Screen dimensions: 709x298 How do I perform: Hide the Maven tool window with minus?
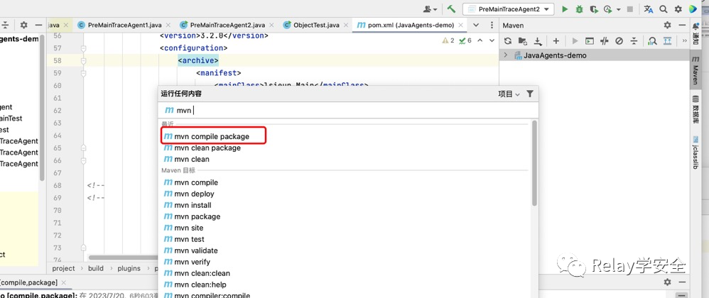click(682, 26)
